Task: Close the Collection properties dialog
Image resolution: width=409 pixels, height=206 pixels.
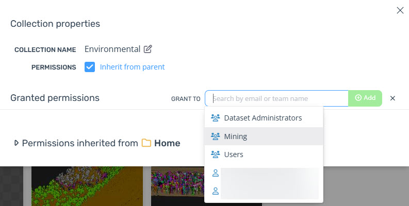Action: (400, 10)
